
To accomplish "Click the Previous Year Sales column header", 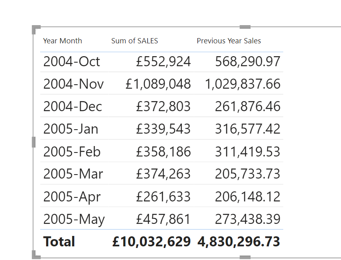I will (x=229, y=41).
